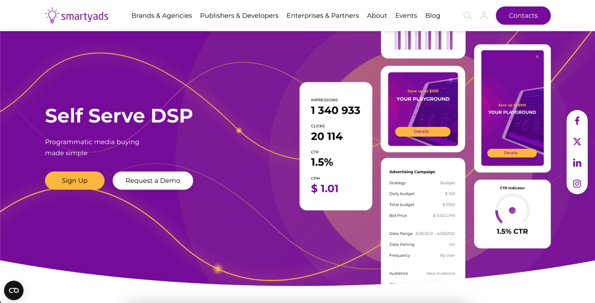The height and width of the screenshot is (303, 595).
Task: Click the Sign Up button
Action: pos(74,180)
